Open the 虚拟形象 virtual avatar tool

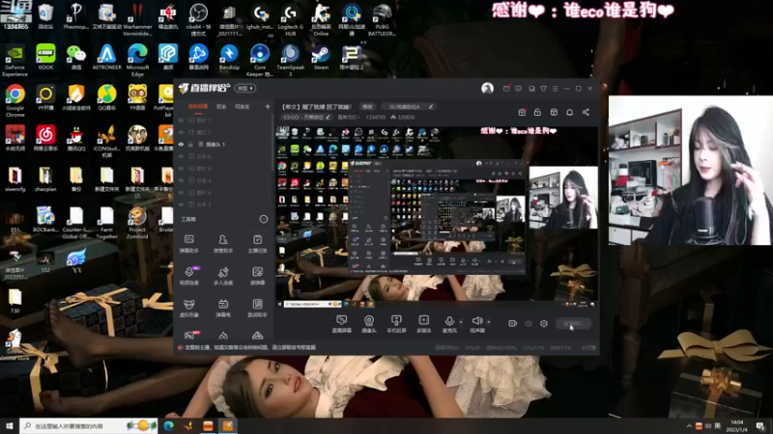[188, 308]
